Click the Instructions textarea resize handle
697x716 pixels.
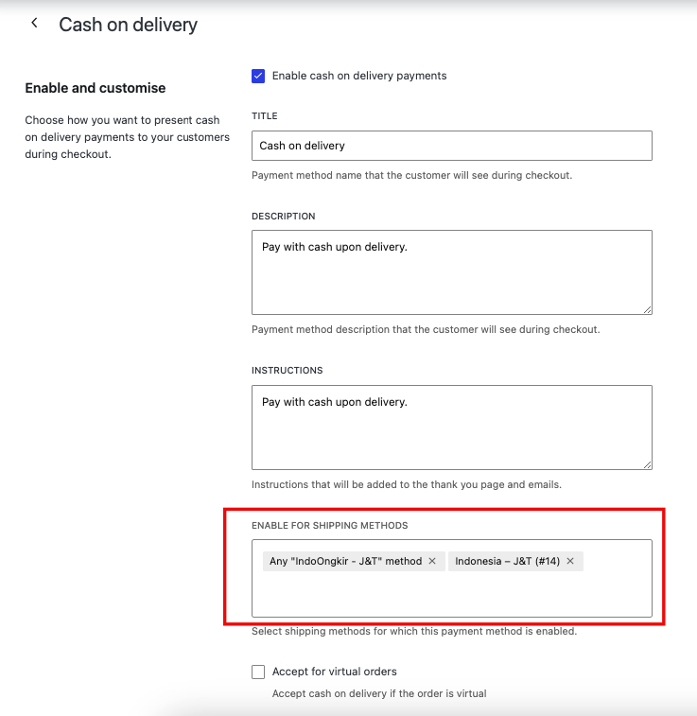(x=647, y=464)
